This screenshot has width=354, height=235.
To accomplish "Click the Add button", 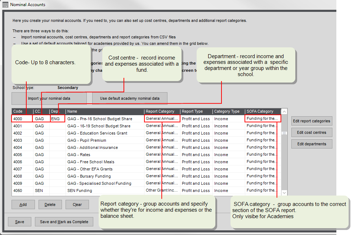I will coord(23,205).
